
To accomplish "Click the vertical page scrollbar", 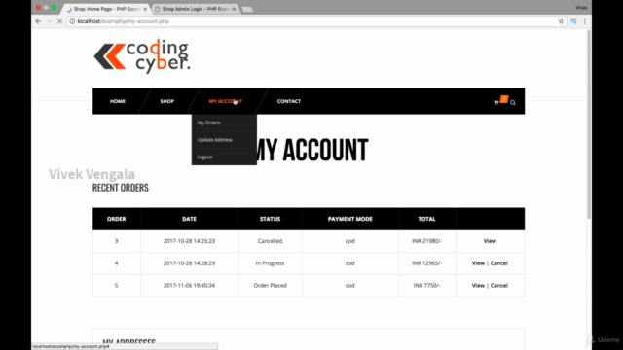I will (589, 123).
